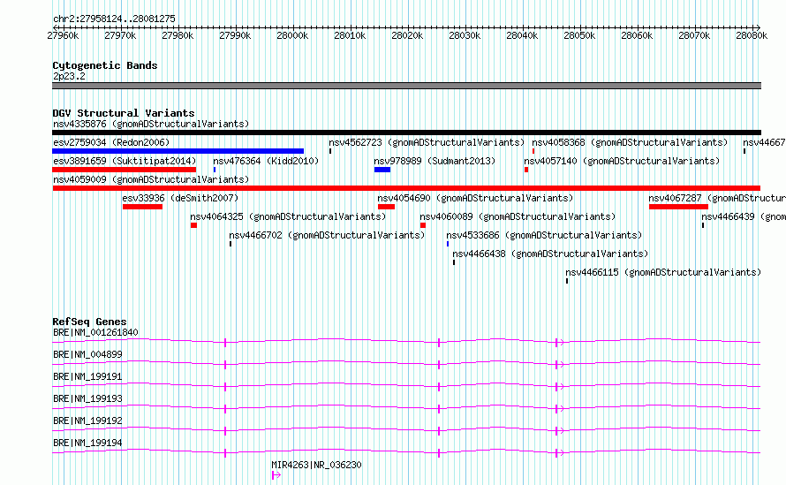Open the MIR4263|NR_036230 gene label
The image size is (786, 485).
point(316,465)
